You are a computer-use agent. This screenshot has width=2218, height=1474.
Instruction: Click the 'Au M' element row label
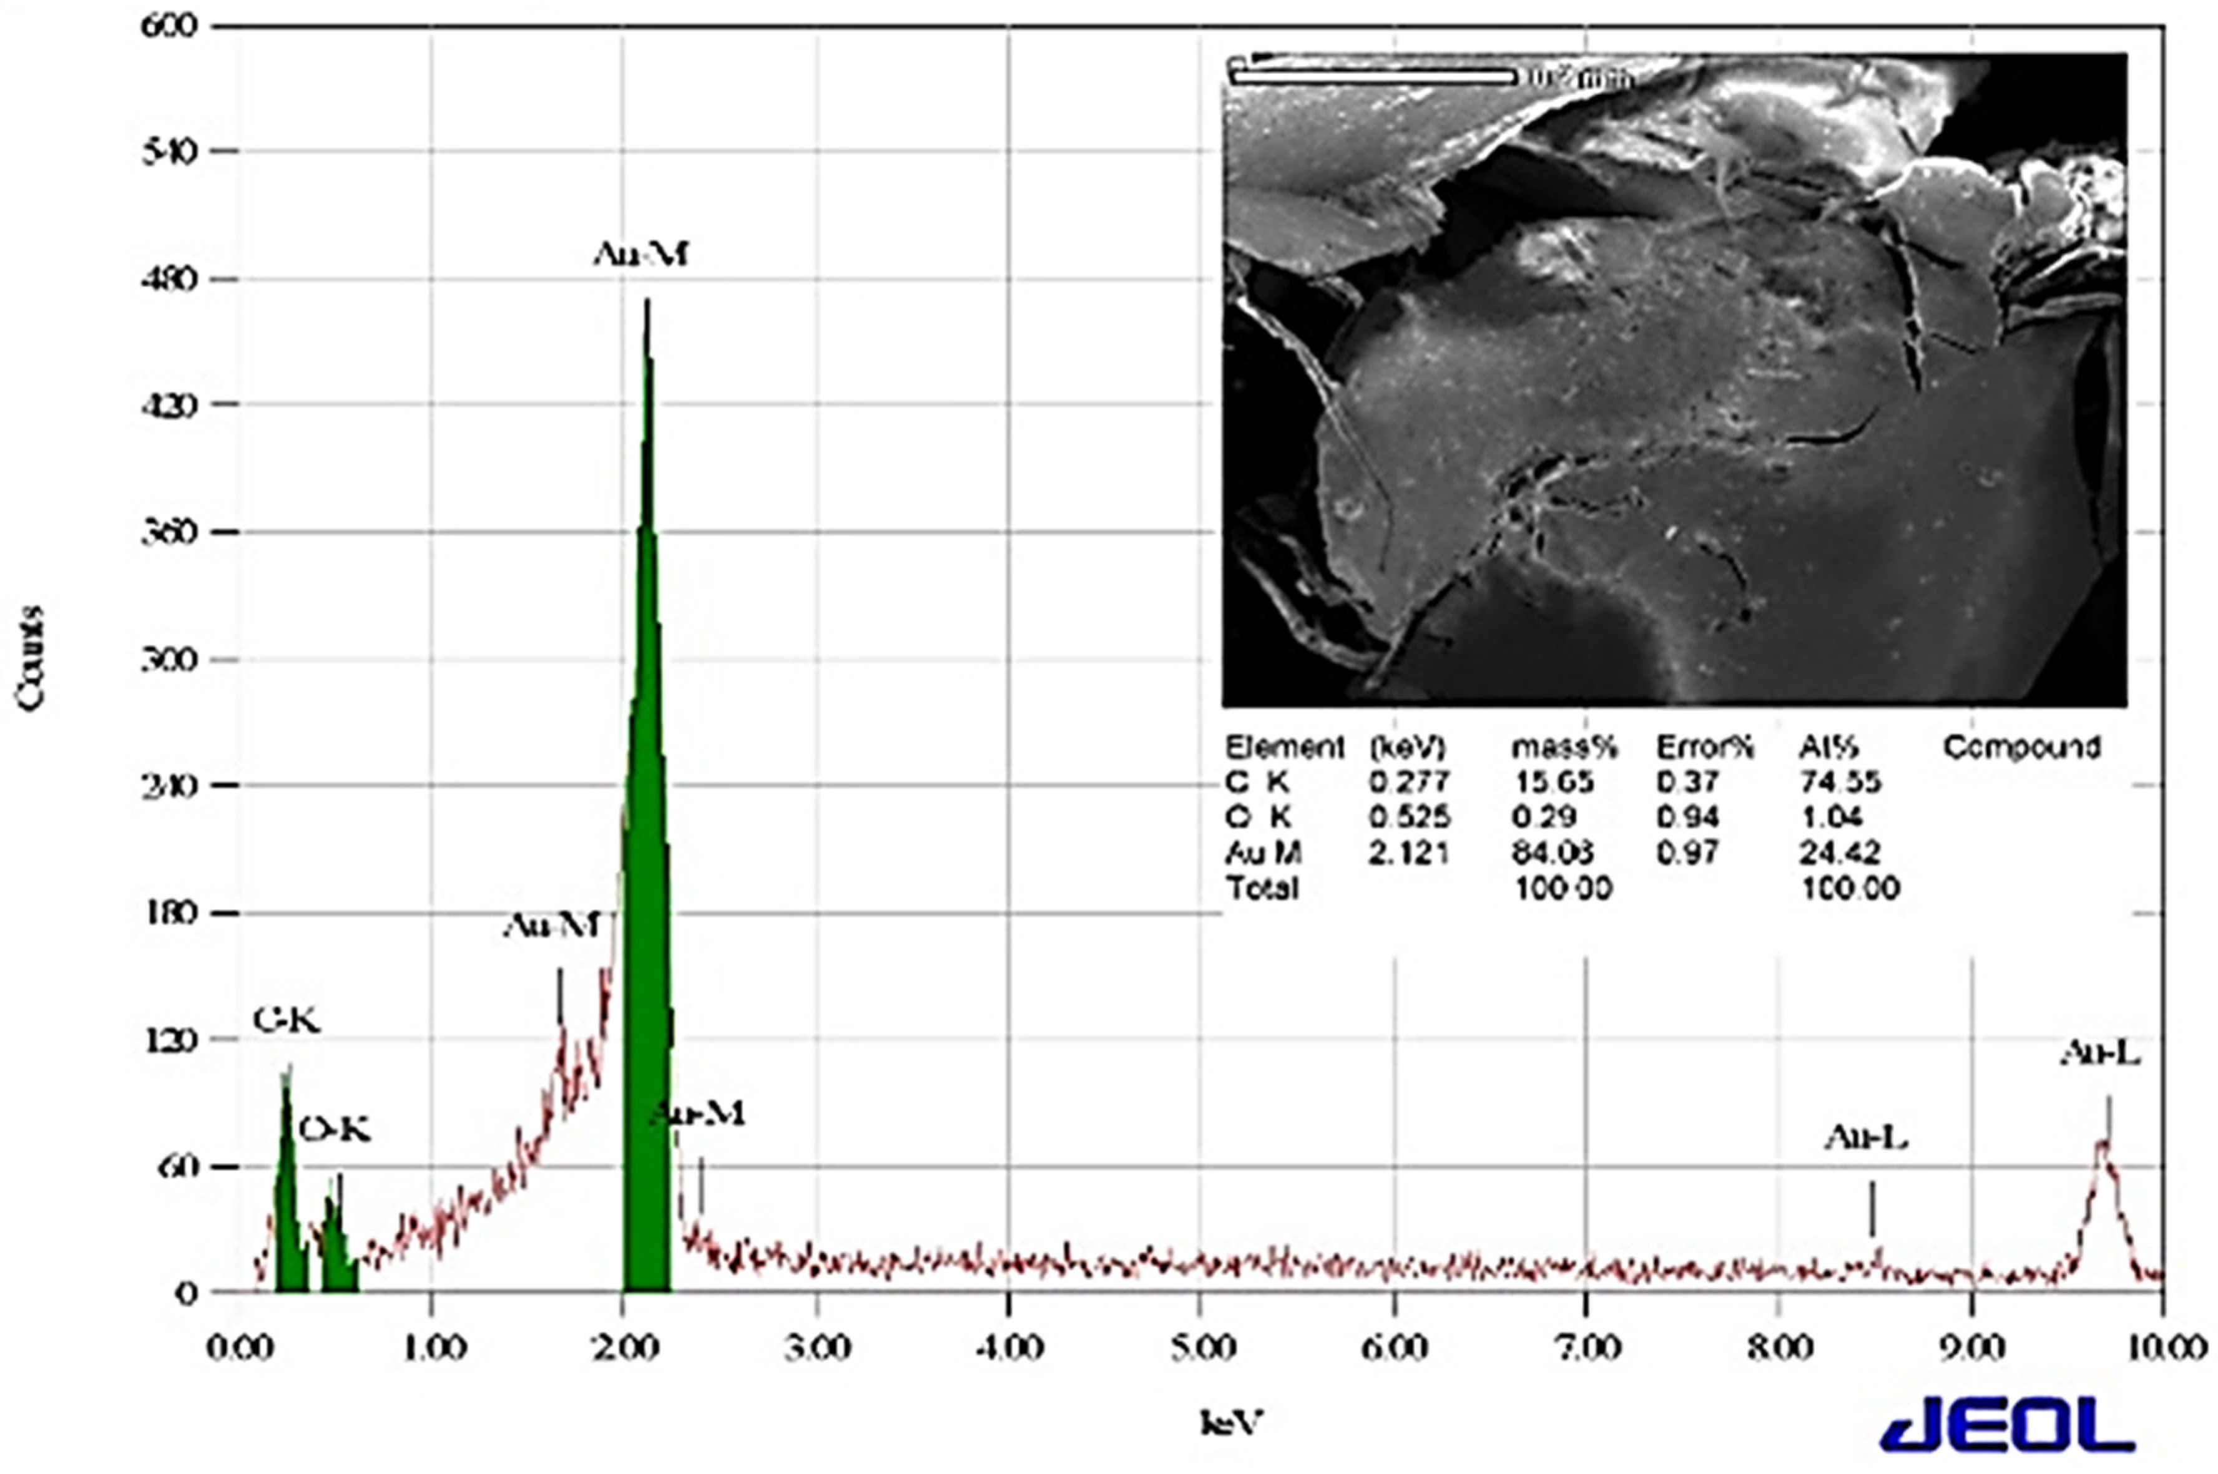[x=1264, y=852]
